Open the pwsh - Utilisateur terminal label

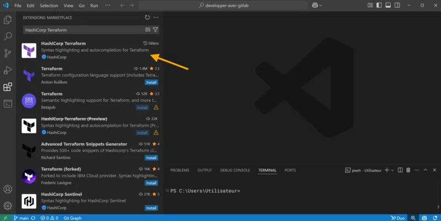pos(363,170)
